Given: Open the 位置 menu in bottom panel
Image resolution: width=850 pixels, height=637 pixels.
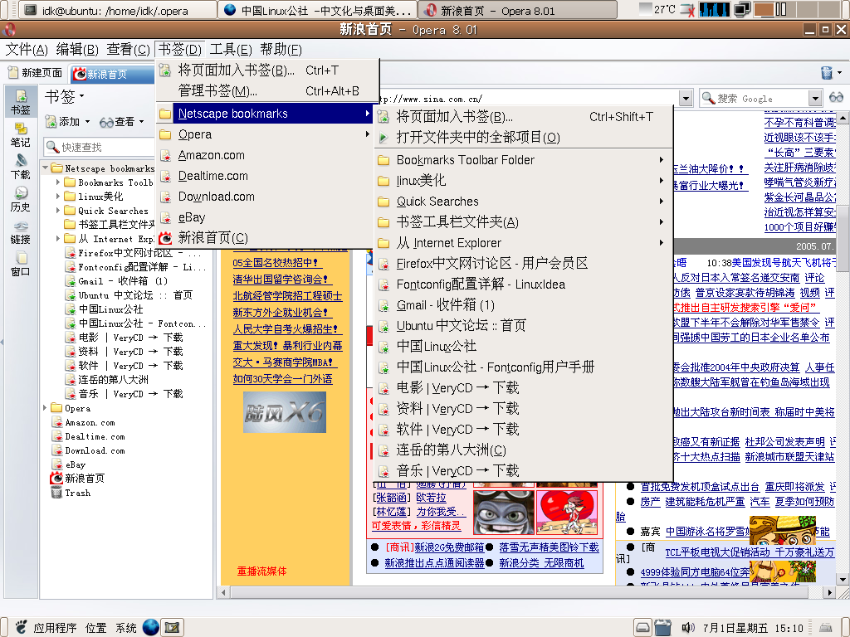Looking at the screenshot, I should point(96,628).
